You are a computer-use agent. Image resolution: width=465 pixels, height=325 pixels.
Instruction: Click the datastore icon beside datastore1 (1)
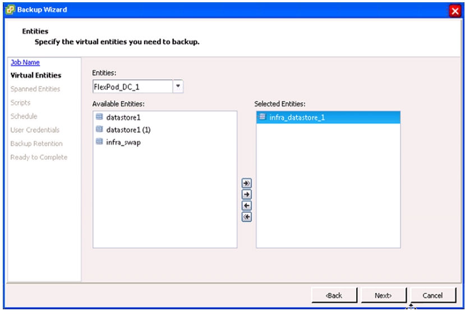(99, 129)
